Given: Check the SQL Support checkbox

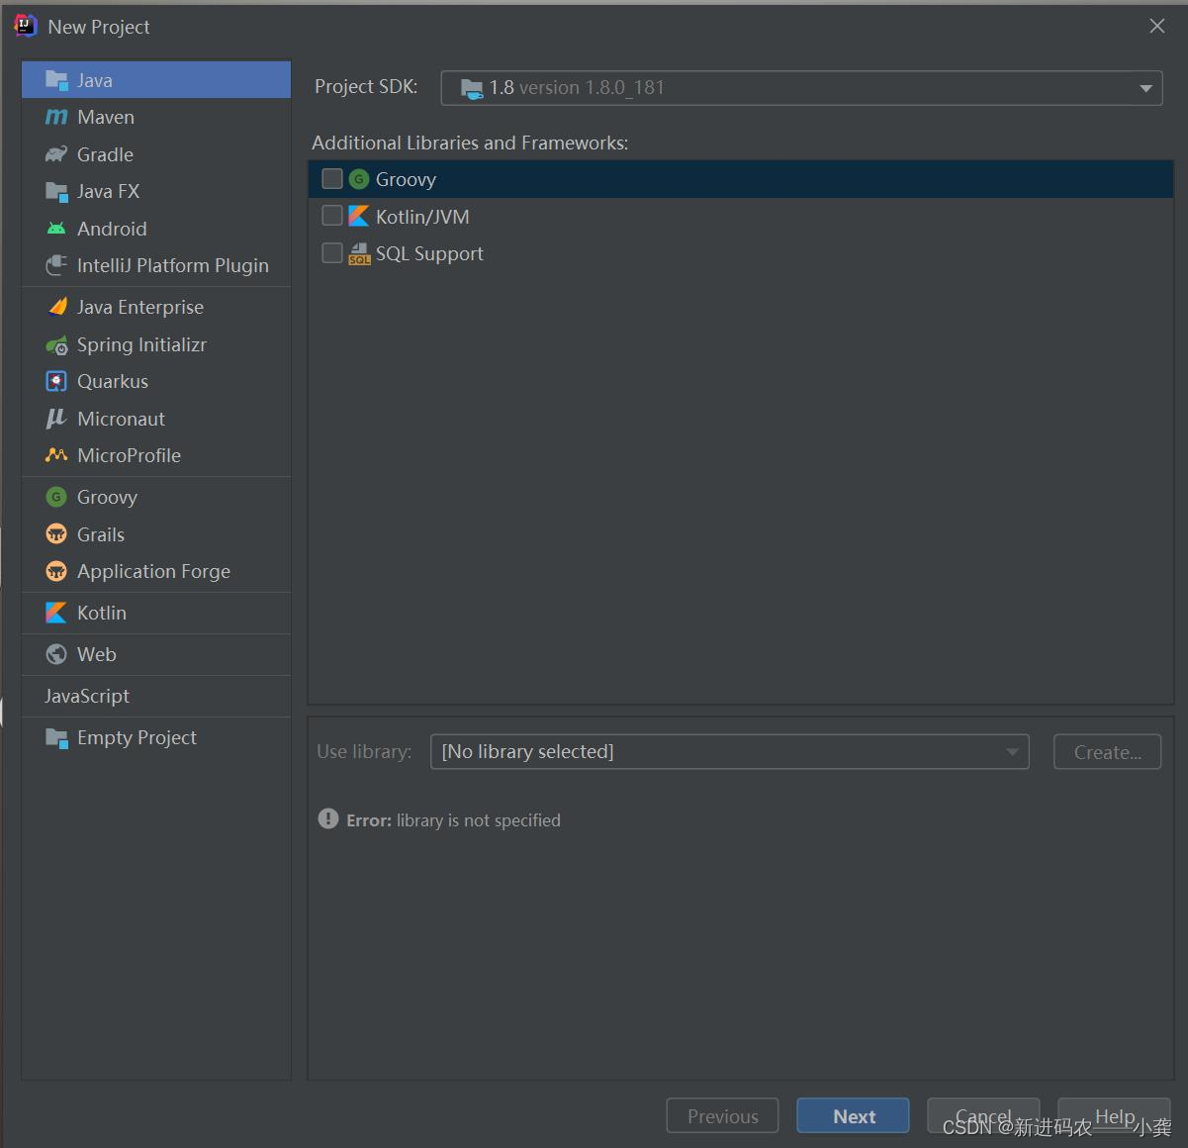Looking at the screenshot, I should coord(332,253).
